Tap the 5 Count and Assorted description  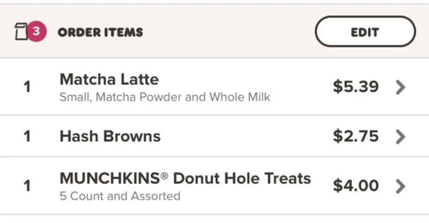coord(120,196)
